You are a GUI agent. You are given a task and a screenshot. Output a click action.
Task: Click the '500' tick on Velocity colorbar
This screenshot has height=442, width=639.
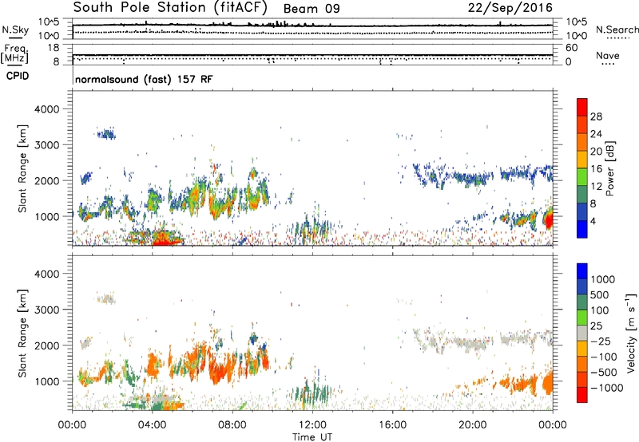coord(600,295)
